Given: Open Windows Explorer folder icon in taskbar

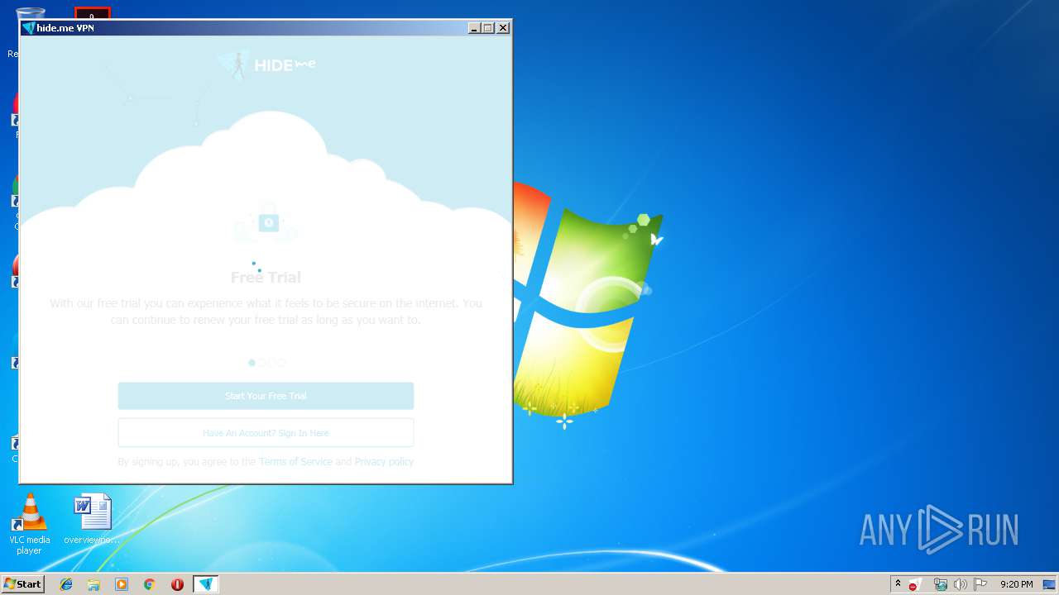Looking at the screenshot, I should [x=93, y=584].
